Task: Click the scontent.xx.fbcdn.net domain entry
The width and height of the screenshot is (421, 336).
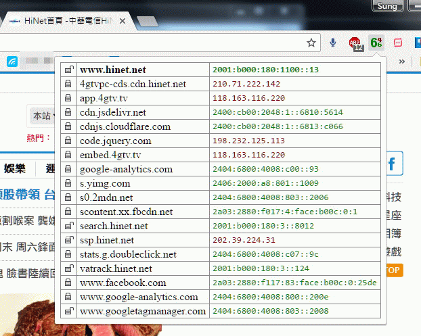Action: pyautogui.click(x=126, y=212)
